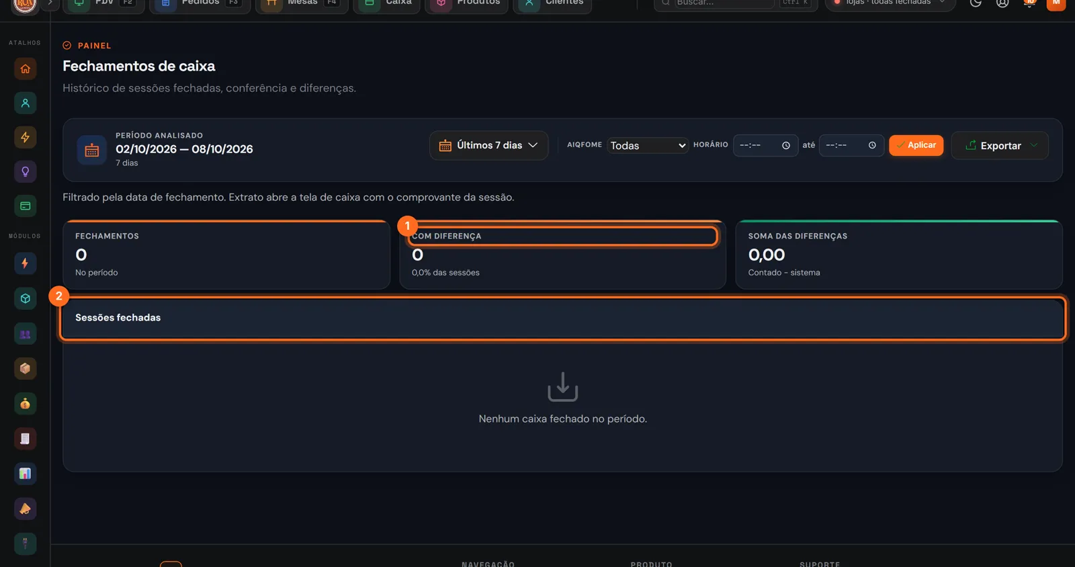1075x567 pixels.
Task: Click the Sessões fechadas section header
Action: click(x=562, y=318)
